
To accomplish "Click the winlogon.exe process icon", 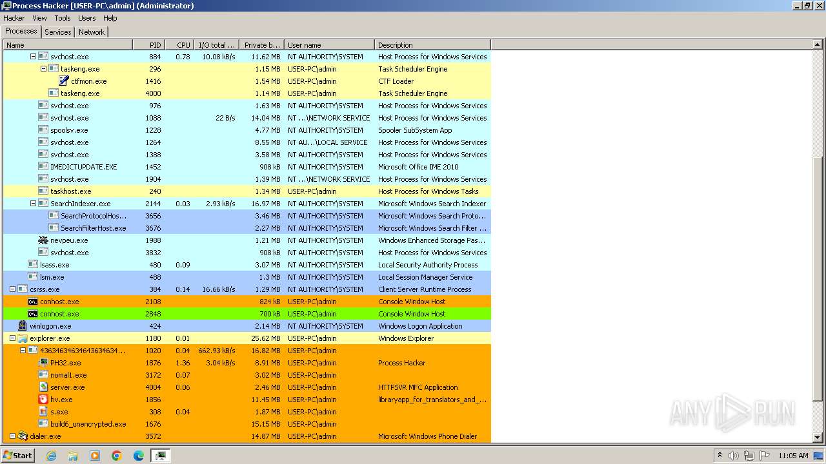I will tap(23, 326).
